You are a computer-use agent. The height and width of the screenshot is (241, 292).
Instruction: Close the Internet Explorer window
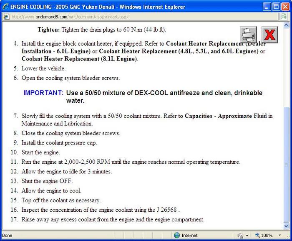tap(285, 7)
